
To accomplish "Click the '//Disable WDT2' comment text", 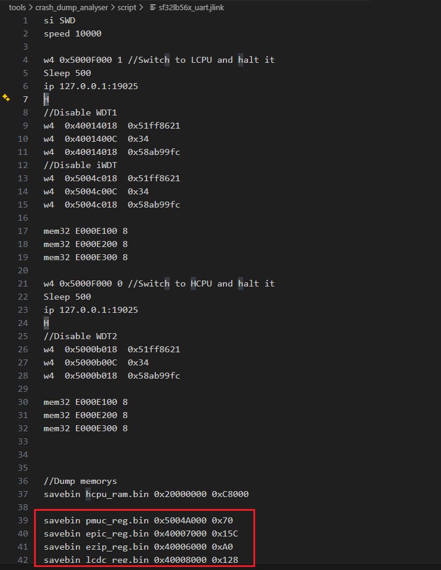I will pyautogui.click(x=75, y=336).
